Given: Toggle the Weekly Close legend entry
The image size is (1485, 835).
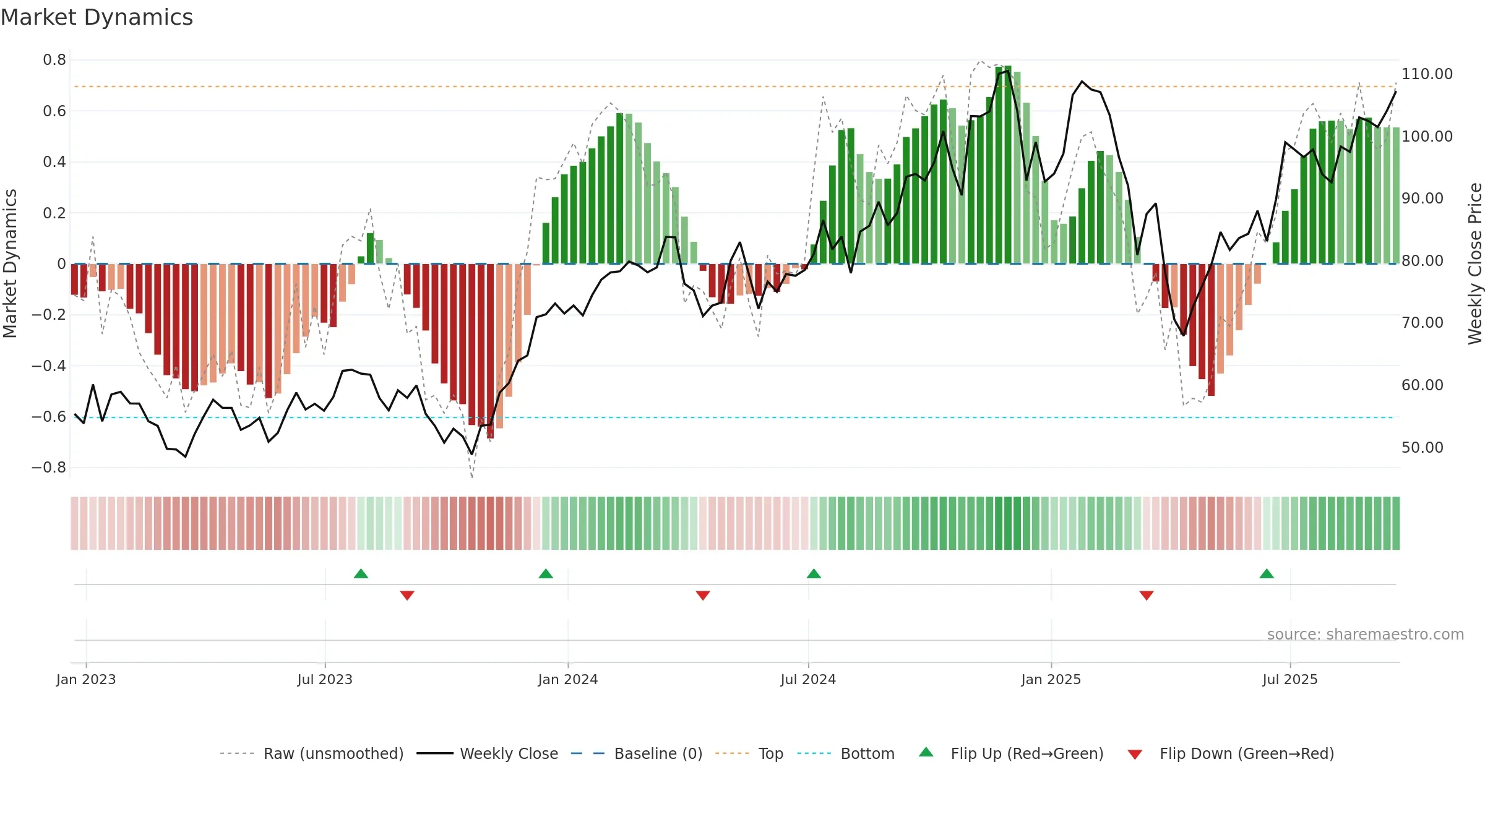Looking at the screenshot, I should click(487, 753).
